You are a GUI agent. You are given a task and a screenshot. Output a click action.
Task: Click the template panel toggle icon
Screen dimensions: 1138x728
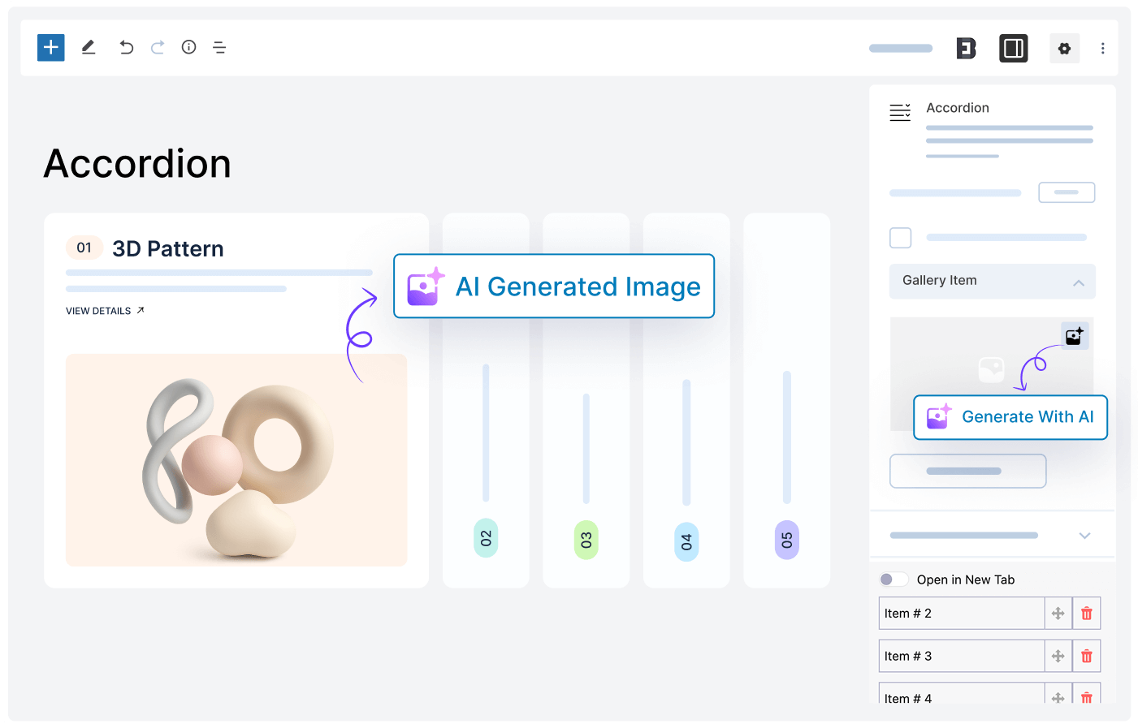click(1013, 48)
